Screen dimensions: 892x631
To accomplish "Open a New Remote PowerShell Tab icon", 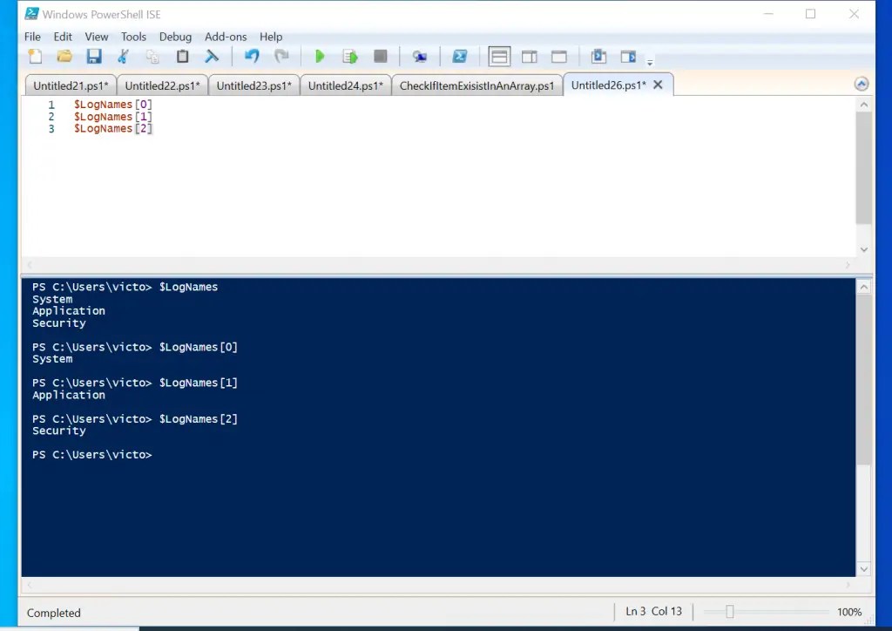I will tap(420, 56).
